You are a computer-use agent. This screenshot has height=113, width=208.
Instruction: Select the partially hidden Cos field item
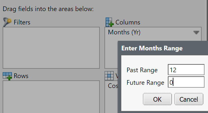click(x=113, y=86)
